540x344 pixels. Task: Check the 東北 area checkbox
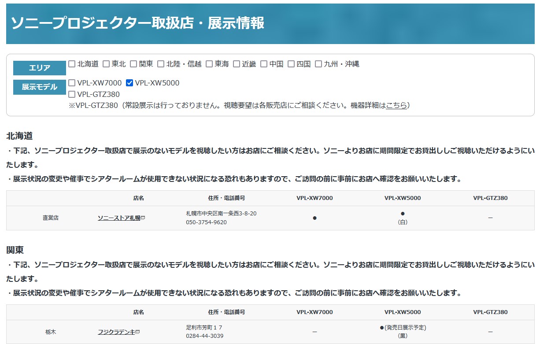click(106, 64)
